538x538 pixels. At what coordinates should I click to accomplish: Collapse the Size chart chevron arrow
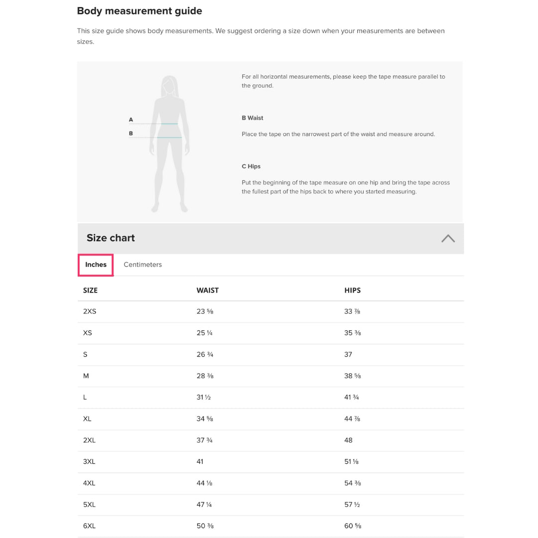(448, 239)
